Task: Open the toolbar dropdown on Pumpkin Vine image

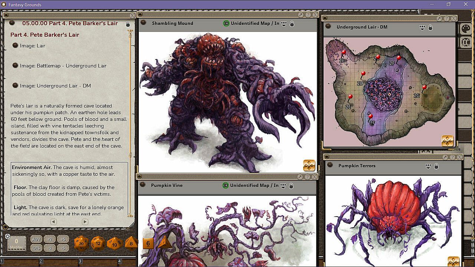Action: (284, 186)
